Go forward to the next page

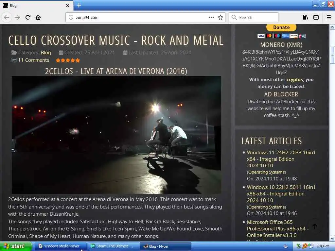tap(17, 17)
